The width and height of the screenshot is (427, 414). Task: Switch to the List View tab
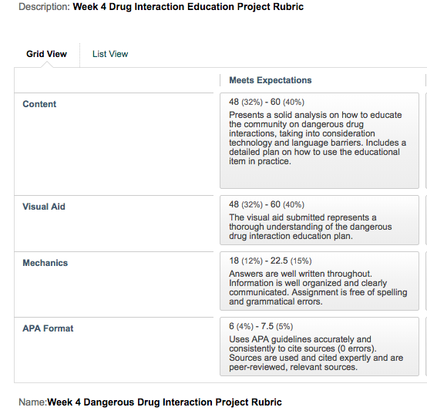[x=110, y=54]
